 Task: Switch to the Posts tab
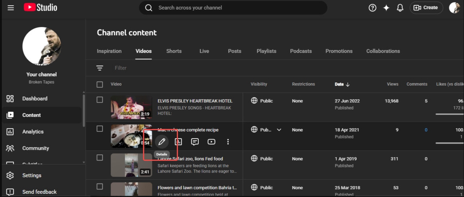tap(235, 51)
